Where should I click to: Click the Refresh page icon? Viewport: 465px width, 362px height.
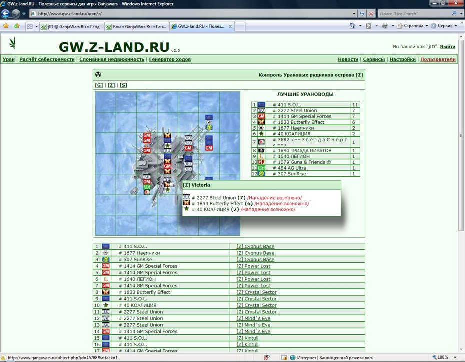point(362,14)
